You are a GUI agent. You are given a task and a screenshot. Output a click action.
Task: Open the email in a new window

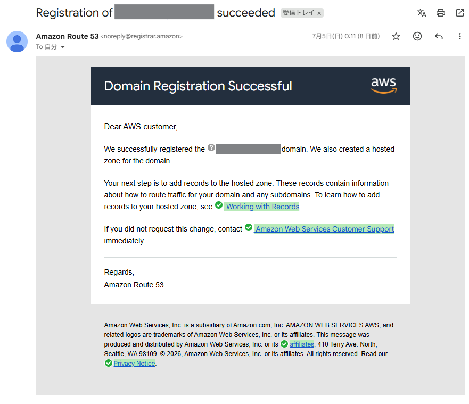pyautogui.click(x=460, y=13)
